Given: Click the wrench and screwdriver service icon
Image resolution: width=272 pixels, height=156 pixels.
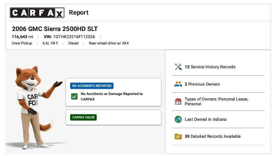Looking at the screenshot, I should click(x=178, y=67).
